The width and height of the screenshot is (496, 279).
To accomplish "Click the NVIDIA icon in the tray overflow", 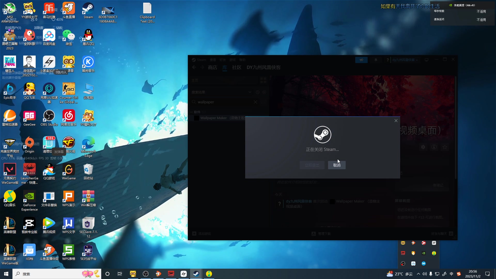I will tap(424, 253).
